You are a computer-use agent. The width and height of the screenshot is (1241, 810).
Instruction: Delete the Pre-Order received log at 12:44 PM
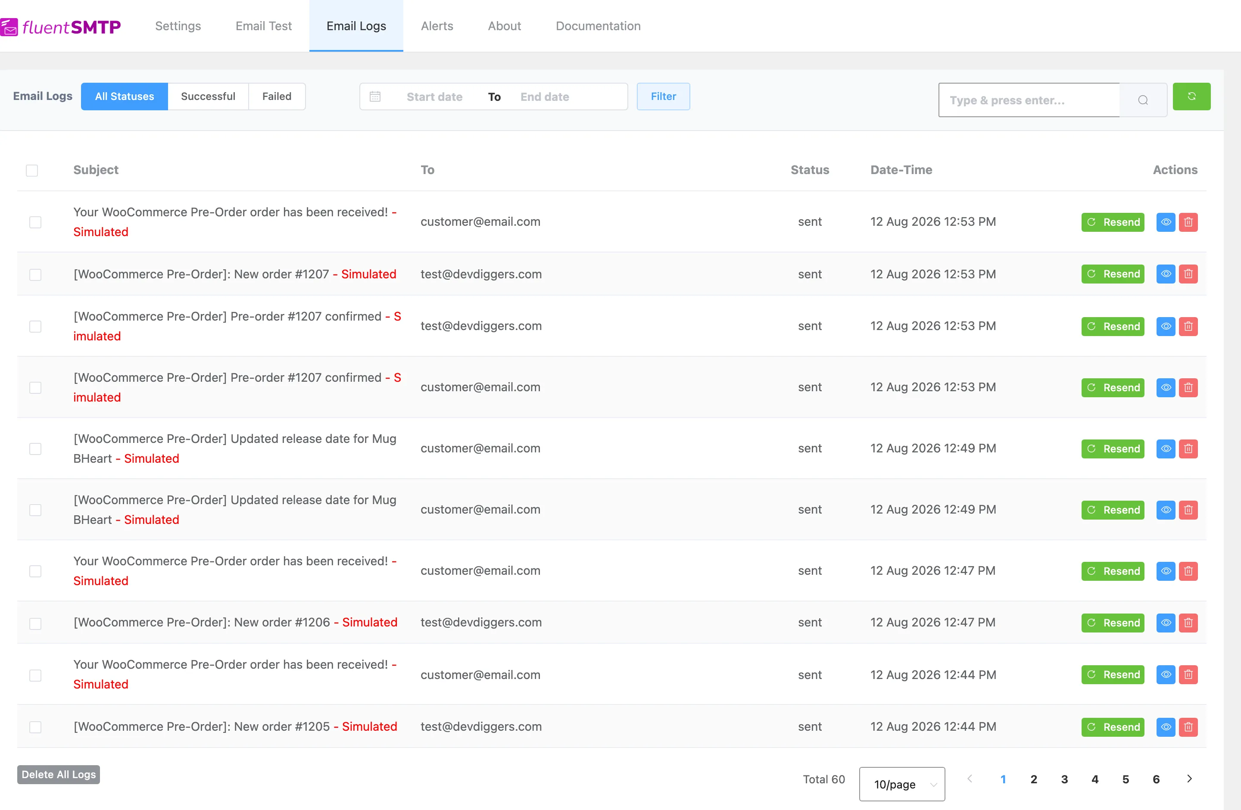point(1188,674)
